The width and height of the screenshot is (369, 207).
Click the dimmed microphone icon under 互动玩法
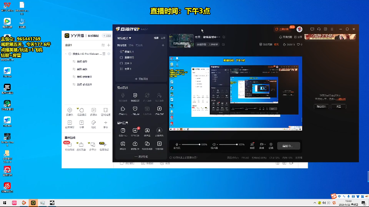[123, 95]
